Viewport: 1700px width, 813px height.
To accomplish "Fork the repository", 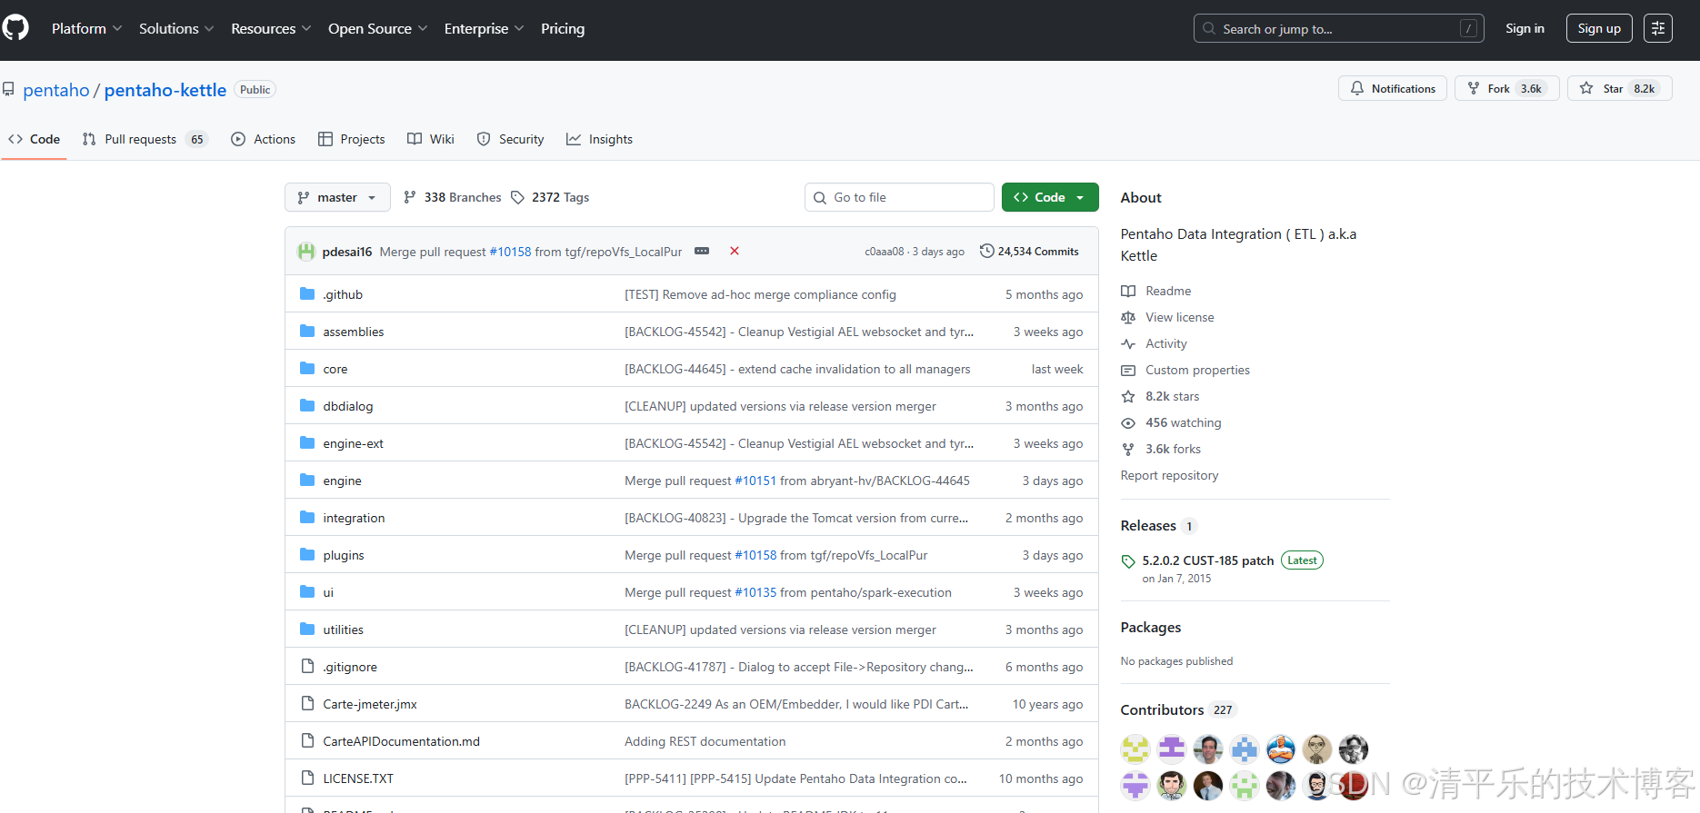I will pyautogui.click(x=1506, y=88).
